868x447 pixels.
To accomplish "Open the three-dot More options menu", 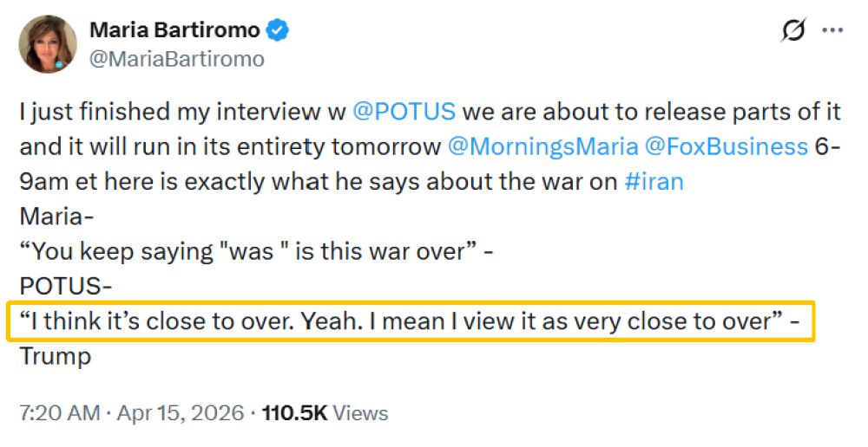I will [x=832, y=31].
